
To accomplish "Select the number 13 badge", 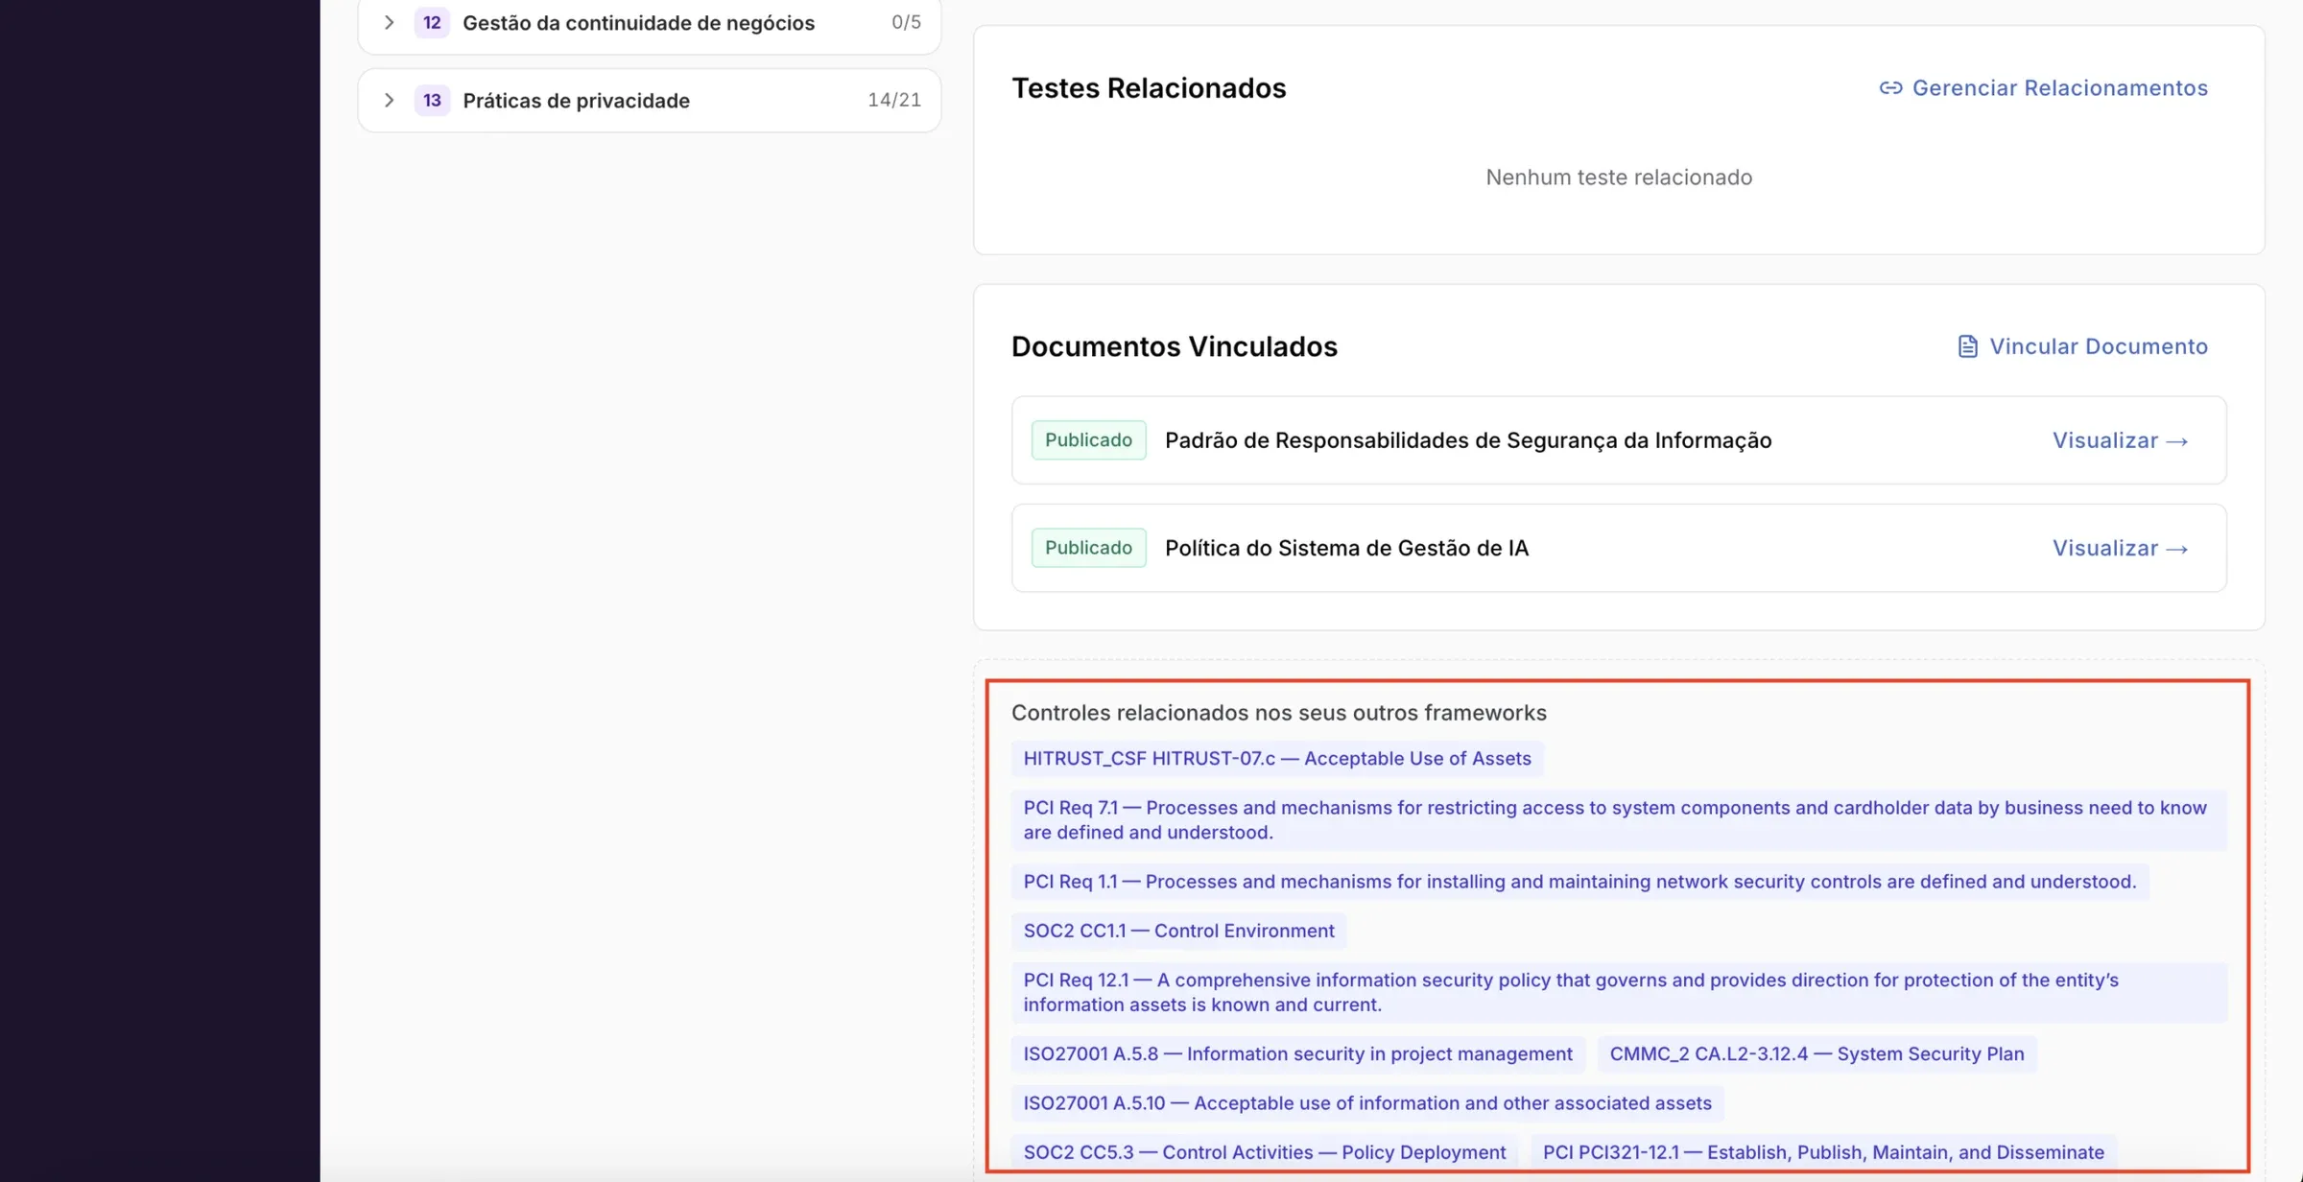I will (x=432, y=100).
